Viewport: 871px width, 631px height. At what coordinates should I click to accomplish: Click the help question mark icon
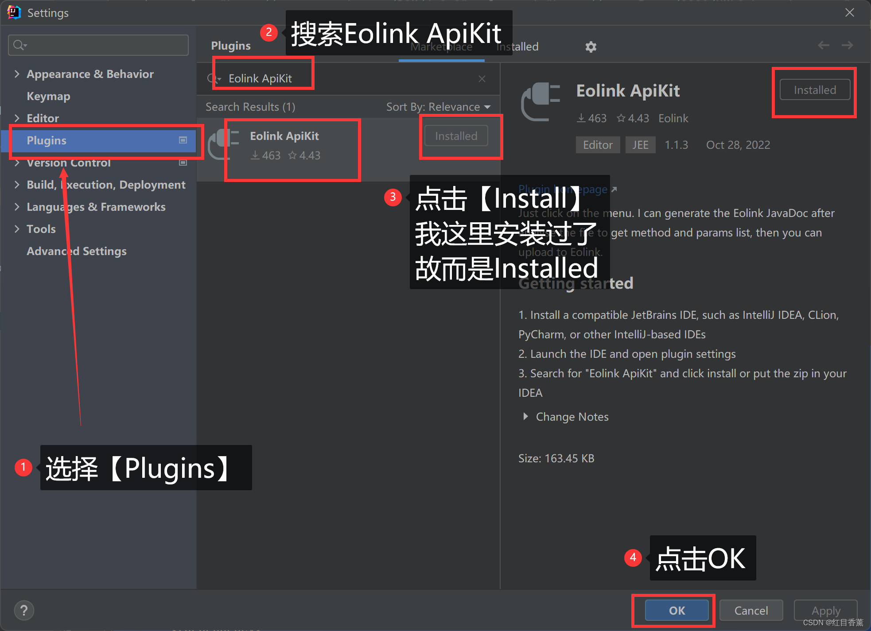coord(24,610)
